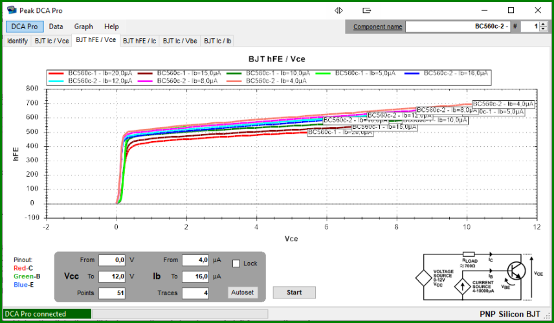The image size is (554, 323).
Task: Click the DCA Pro connected status indicator
Action: pos(47,314)
